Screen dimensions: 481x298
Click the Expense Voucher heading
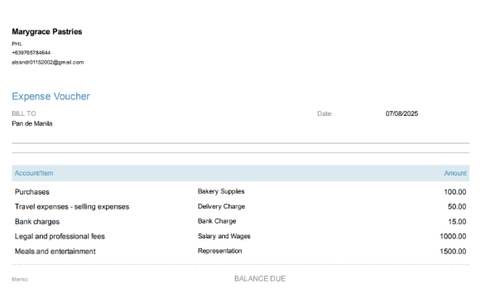coord(51,96)
